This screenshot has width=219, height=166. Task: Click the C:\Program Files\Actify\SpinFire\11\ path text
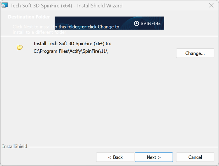pos(71,51)
